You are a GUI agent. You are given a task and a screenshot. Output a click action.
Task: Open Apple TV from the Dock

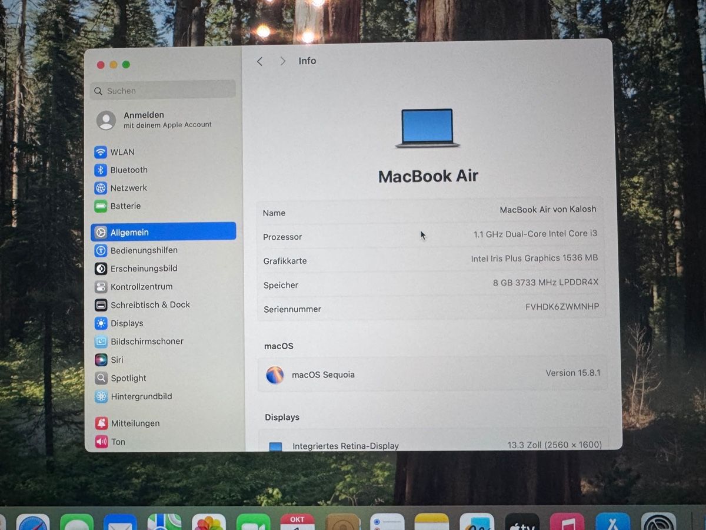point(522,522)
